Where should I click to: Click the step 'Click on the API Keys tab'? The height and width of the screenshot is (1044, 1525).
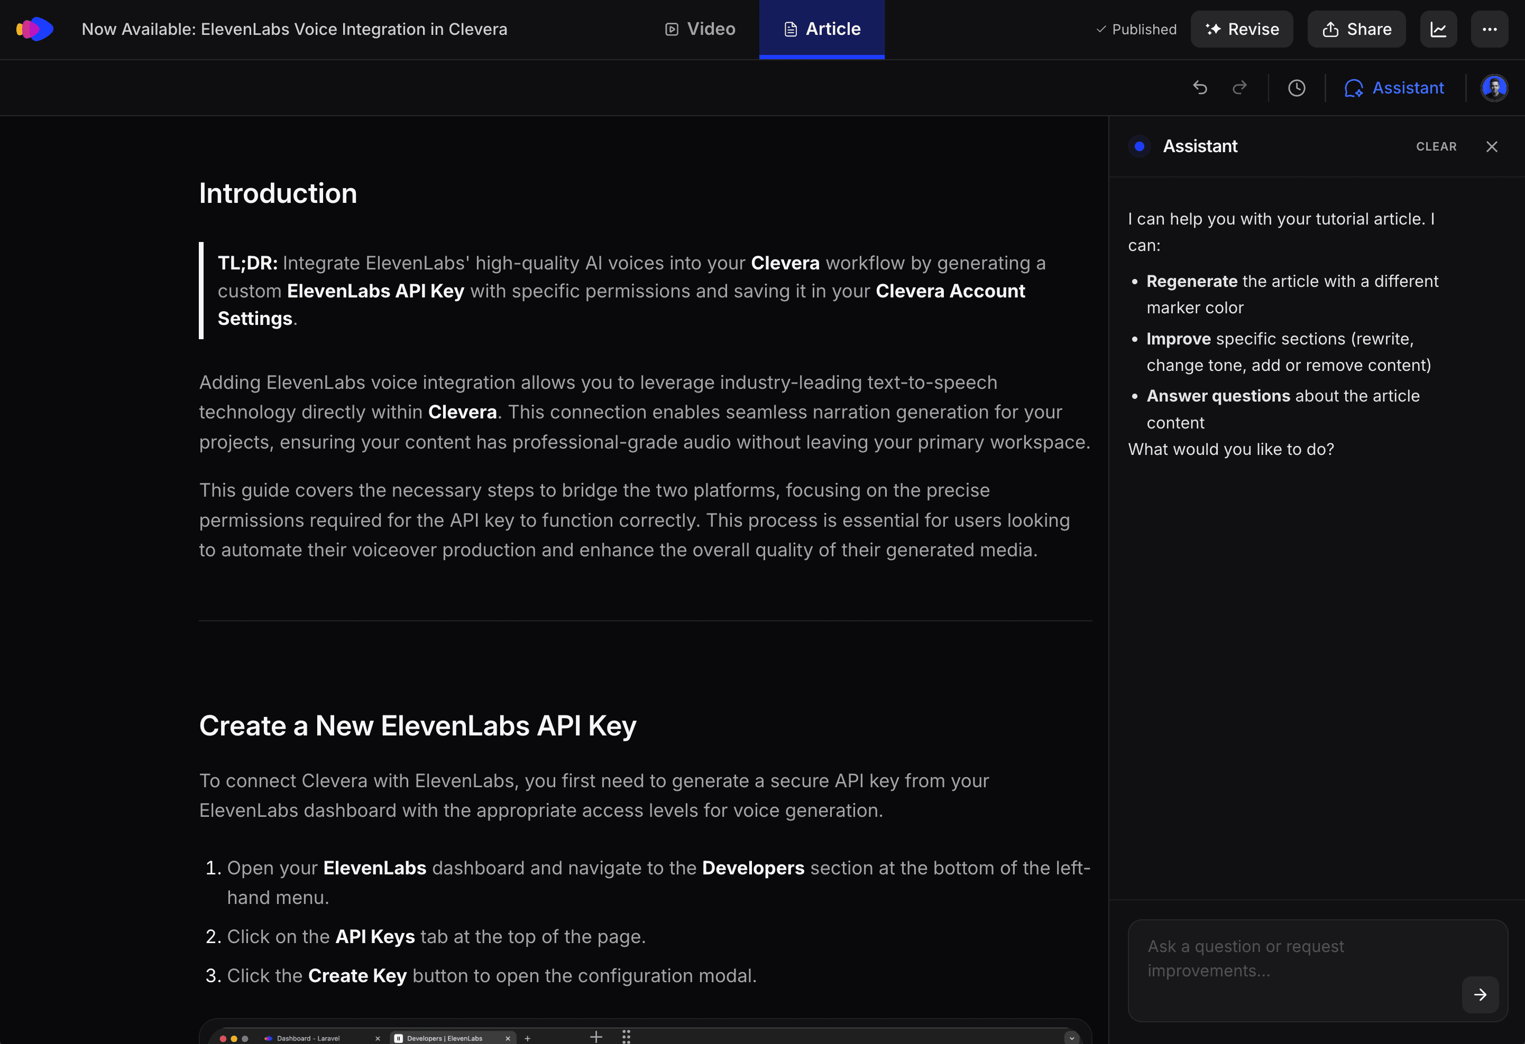[x=436, y=936]
